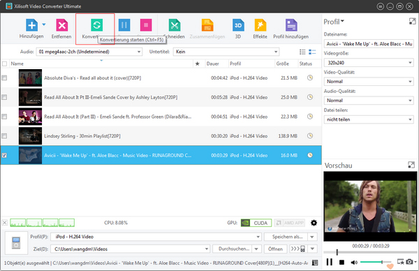Toggle the select-all checkbox in the header
Image resolution: width=419 pixels, height=271 pixels.
5,64
